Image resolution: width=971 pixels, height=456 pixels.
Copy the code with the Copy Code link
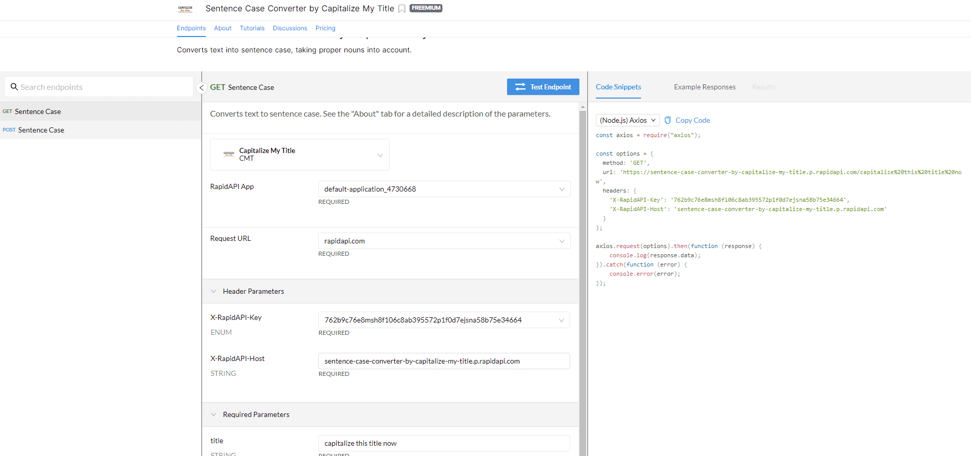pos(693,120)
